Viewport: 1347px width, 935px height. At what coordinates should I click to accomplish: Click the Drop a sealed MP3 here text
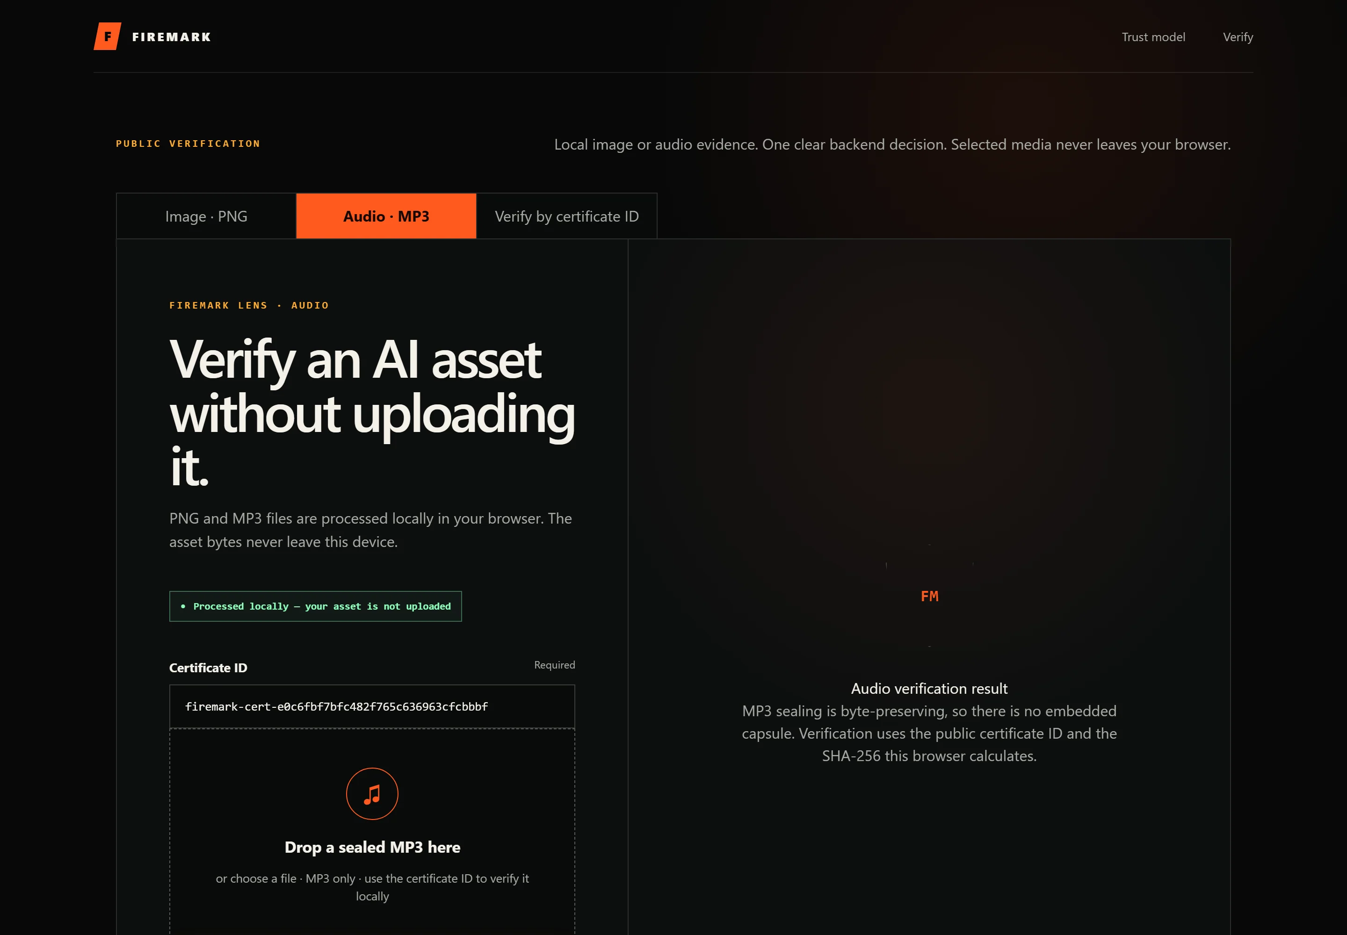[372, 847]
